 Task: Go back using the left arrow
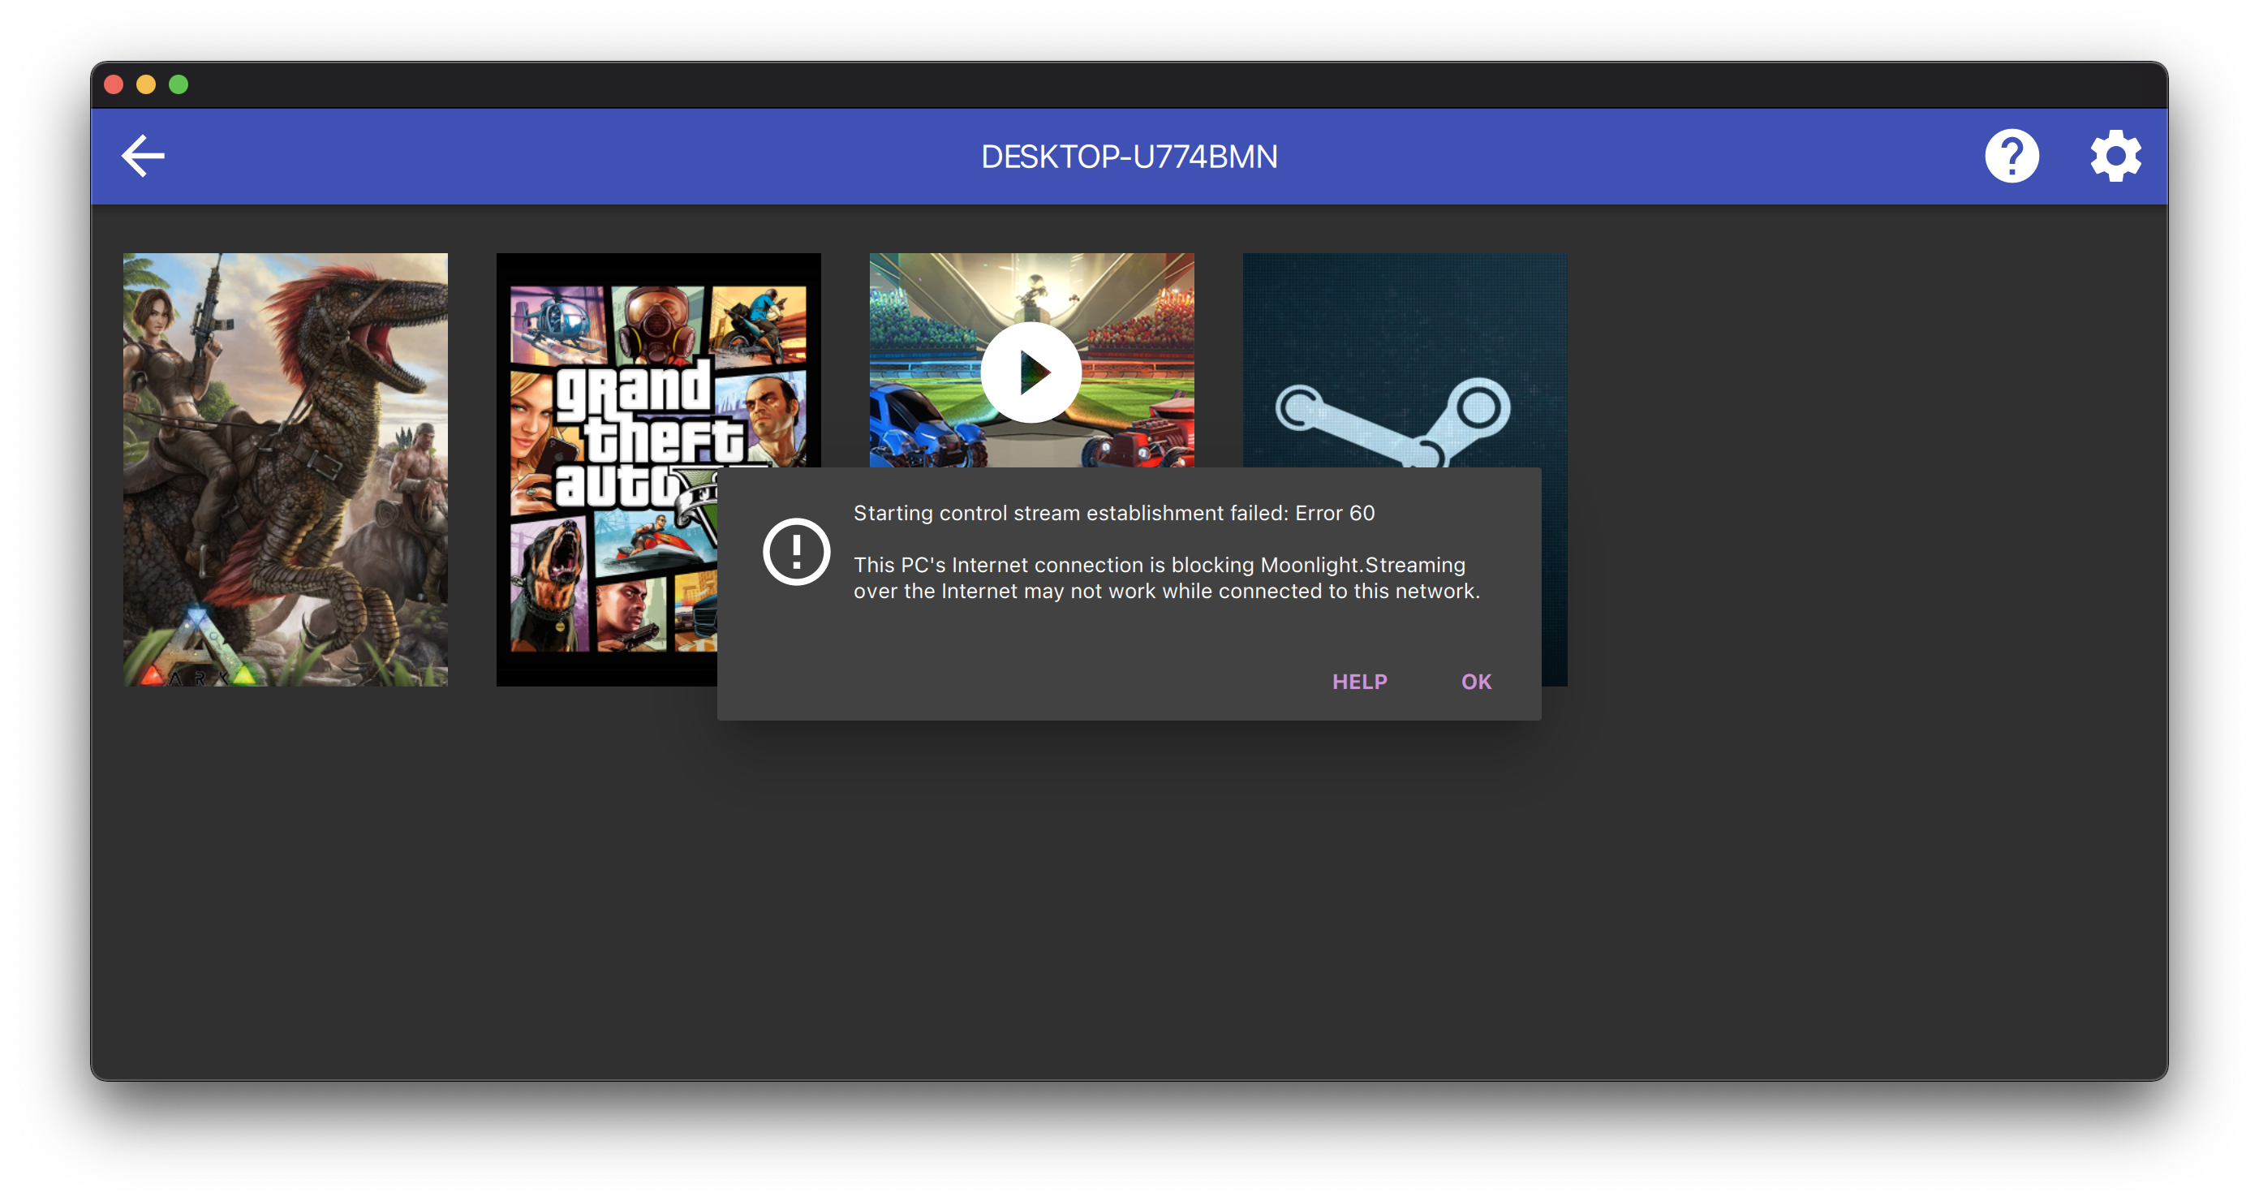click(x=143, y=156)
